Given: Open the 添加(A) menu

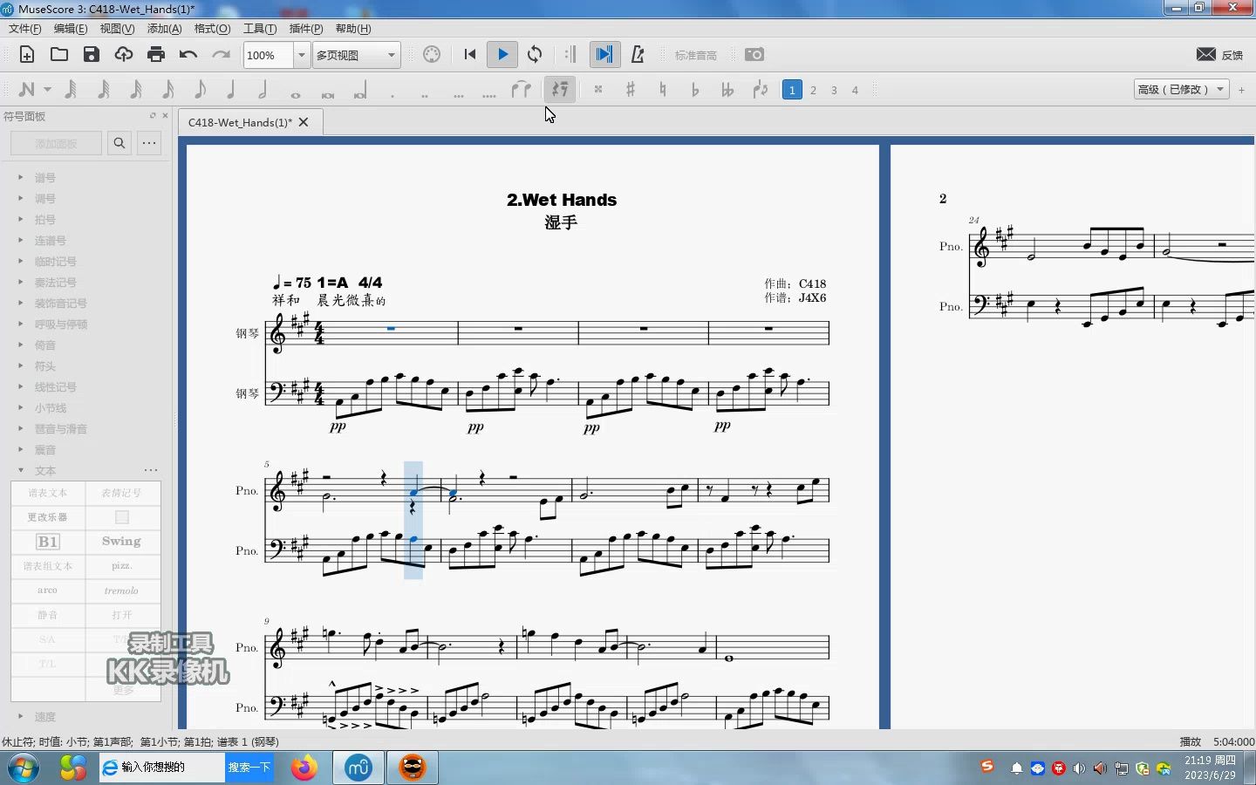Looking at the screenshot, I should [164, 29].
